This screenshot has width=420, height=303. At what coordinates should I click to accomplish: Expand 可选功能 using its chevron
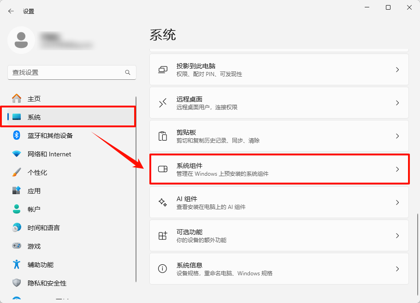point(397,235)
